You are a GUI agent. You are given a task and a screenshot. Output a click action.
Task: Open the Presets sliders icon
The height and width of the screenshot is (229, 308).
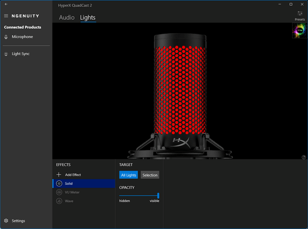click(300, 13)
